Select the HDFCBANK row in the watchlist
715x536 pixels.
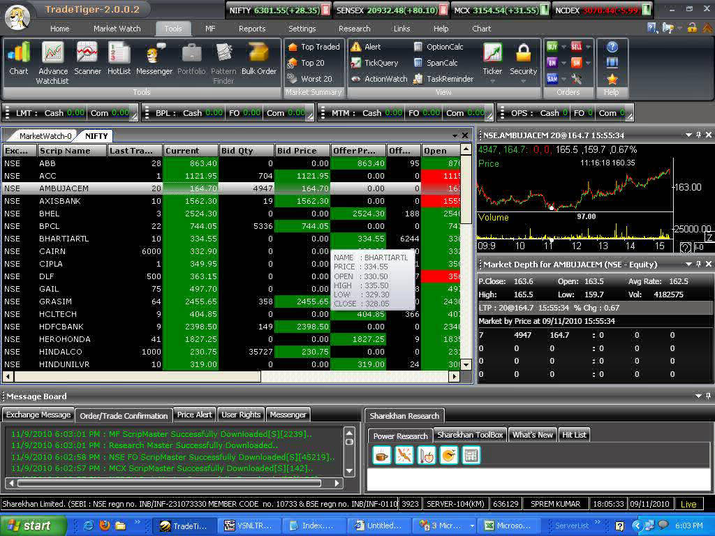tap(64, 327)
